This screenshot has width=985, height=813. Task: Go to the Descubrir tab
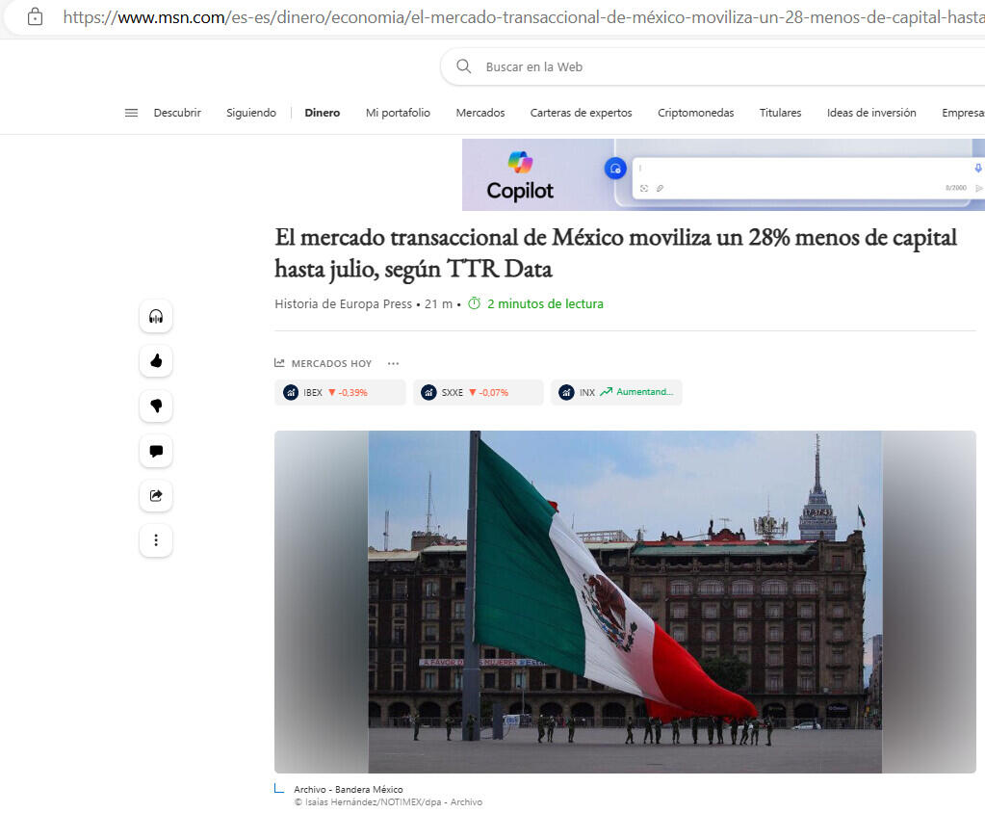click(x=177, y=113)
